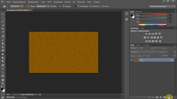The image size is (177, 99).
Task: Close the Без имени-1 document tab
Action: 31,10
